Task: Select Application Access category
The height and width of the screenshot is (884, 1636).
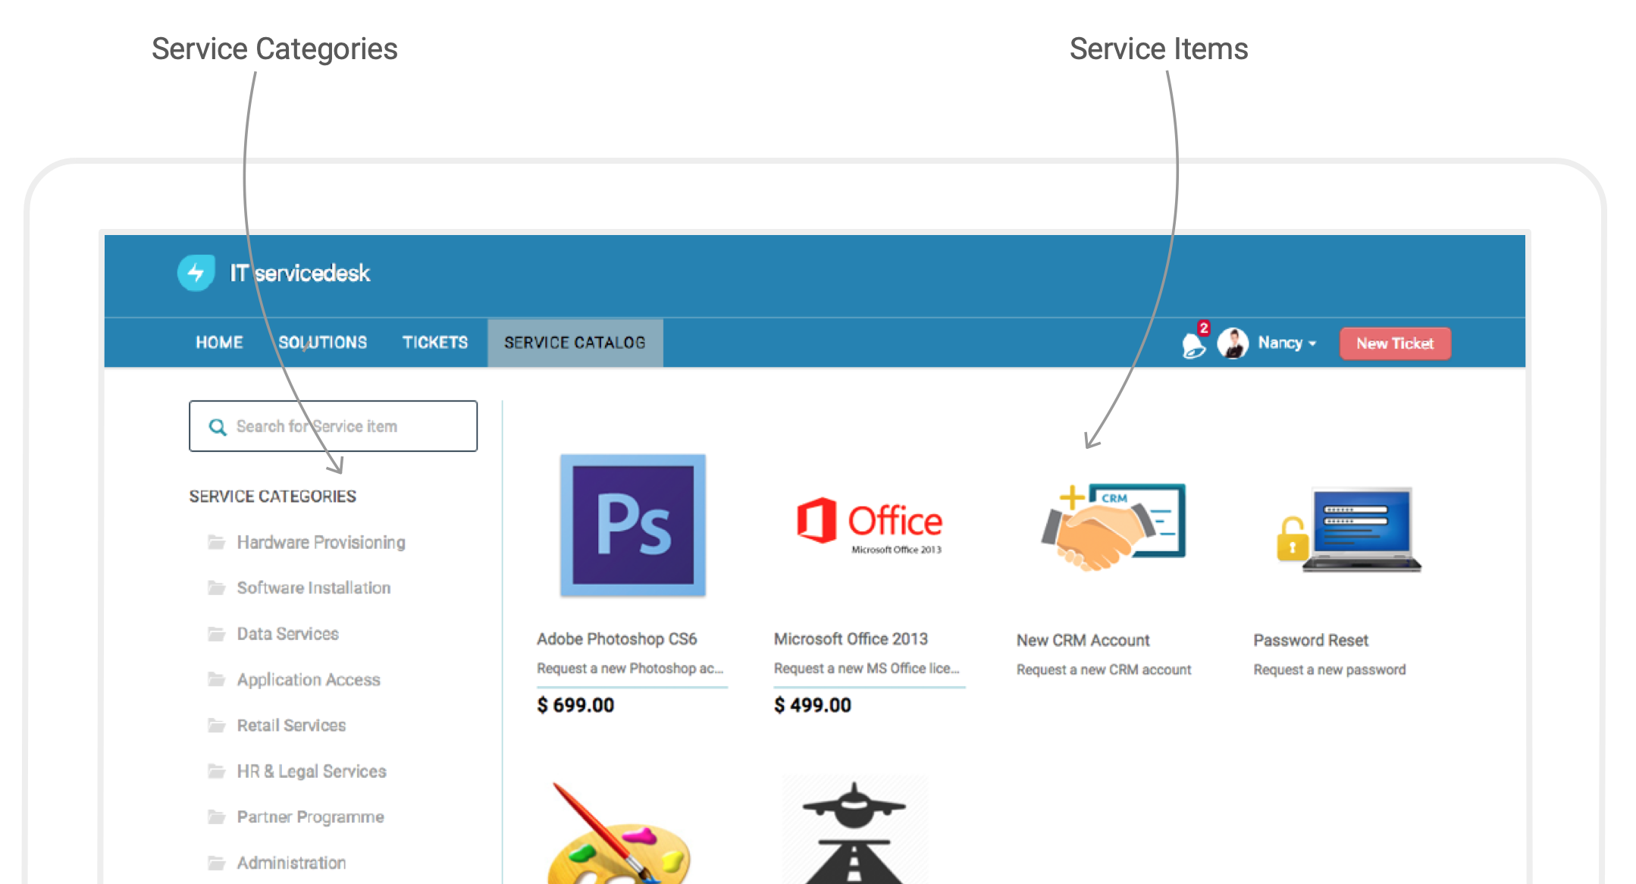Action: coord(309,680)
